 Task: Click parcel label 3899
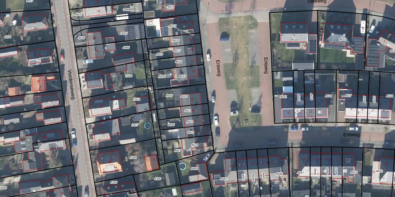click(x=126, y=10)
